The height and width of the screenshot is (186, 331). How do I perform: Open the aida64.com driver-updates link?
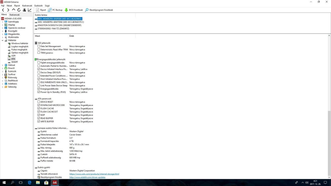tap(87, 177)
